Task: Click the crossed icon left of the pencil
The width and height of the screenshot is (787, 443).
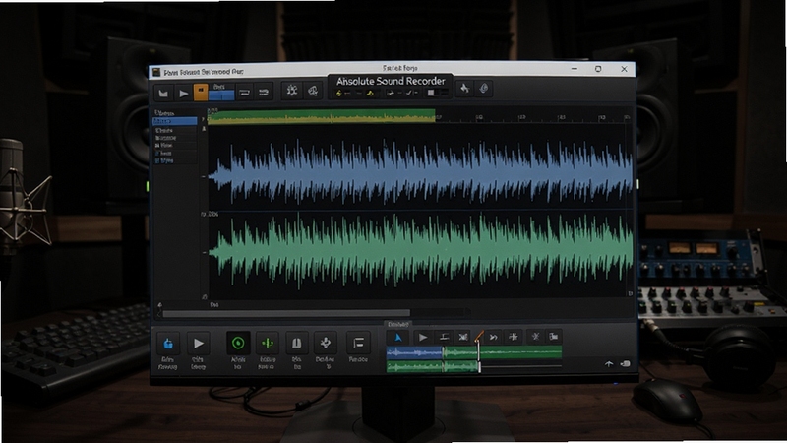Action: [463, 337]
